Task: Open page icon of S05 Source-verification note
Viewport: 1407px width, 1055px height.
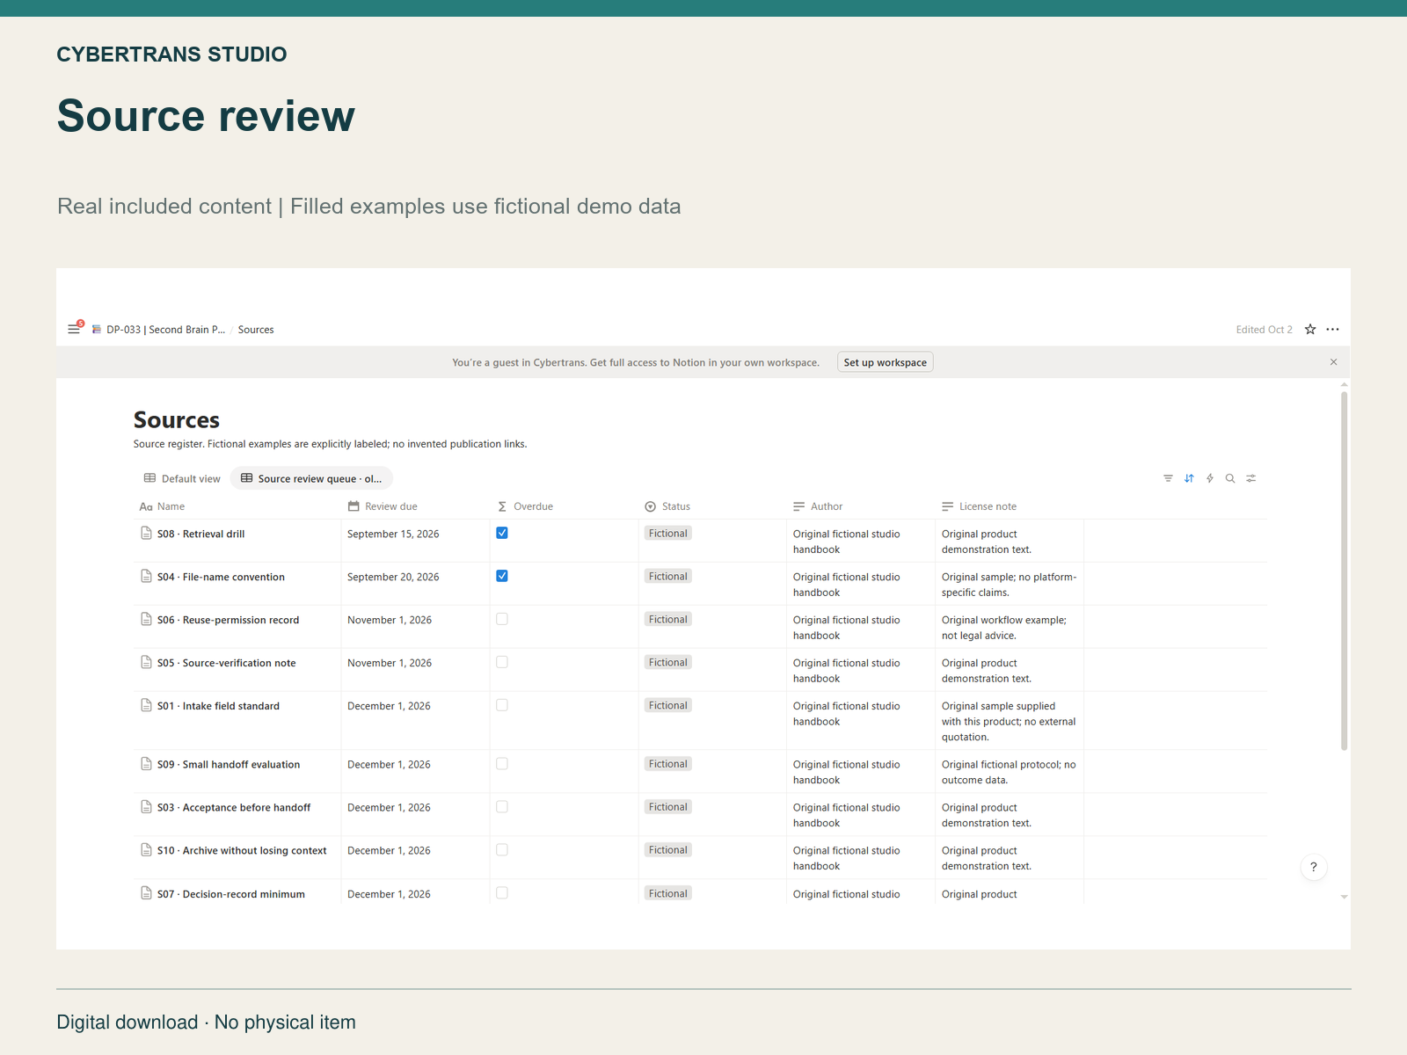Action: 147,662
